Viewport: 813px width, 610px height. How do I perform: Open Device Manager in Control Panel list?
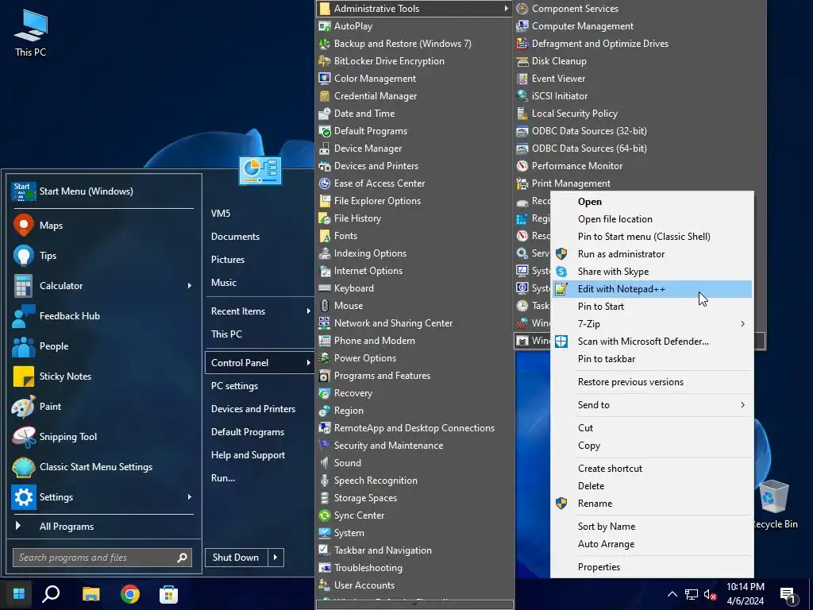414,149
